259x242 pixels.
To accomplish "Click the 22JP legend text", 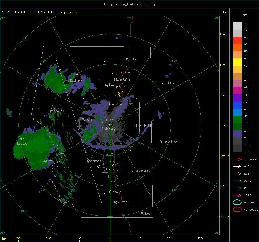I will click(247, 188).
